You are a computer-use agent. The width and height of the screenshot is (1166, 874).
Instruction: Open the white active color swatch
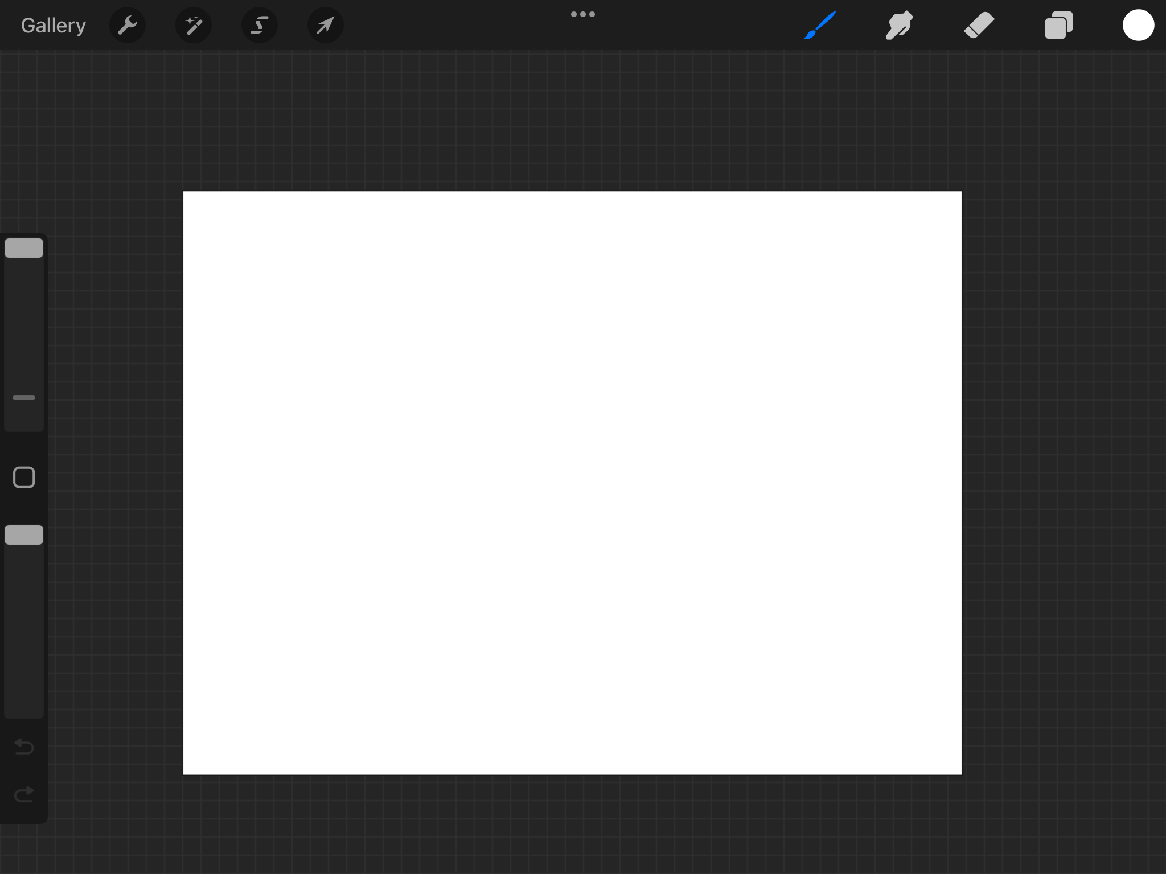pyautogui.click(x=1138, y=26)
